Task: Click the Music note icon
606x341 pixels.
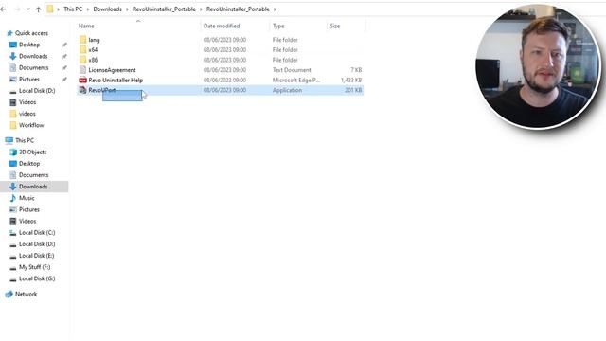Action: [x=12, y=198]
